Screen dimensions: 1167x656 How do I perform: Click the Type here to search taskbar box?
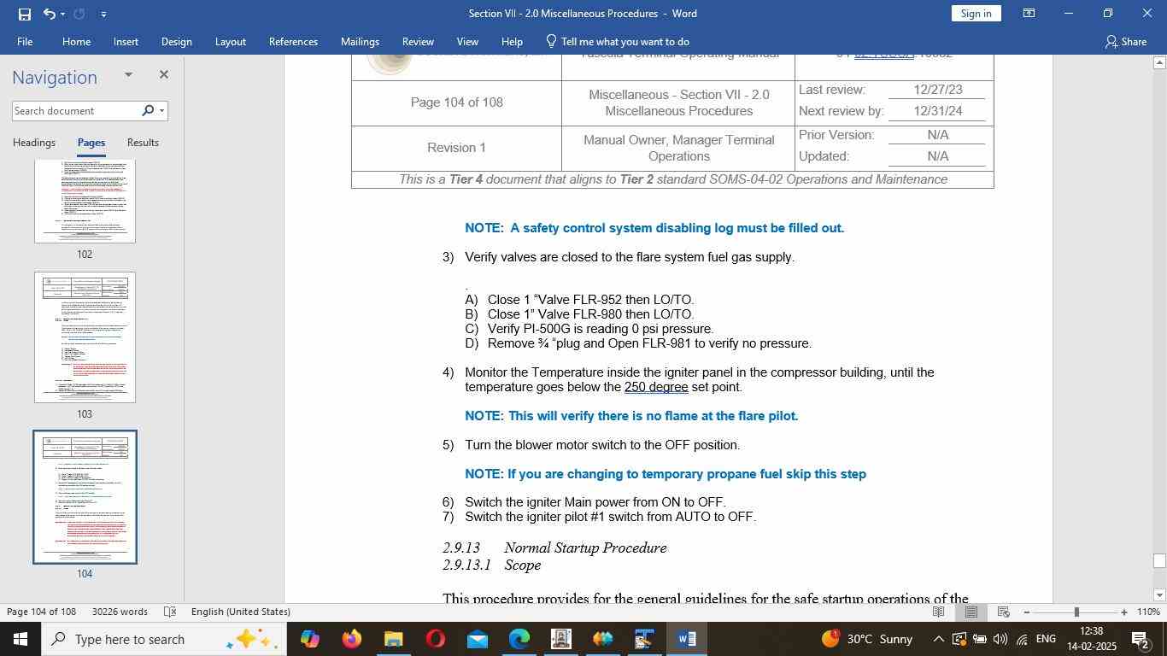pos(163,639)
